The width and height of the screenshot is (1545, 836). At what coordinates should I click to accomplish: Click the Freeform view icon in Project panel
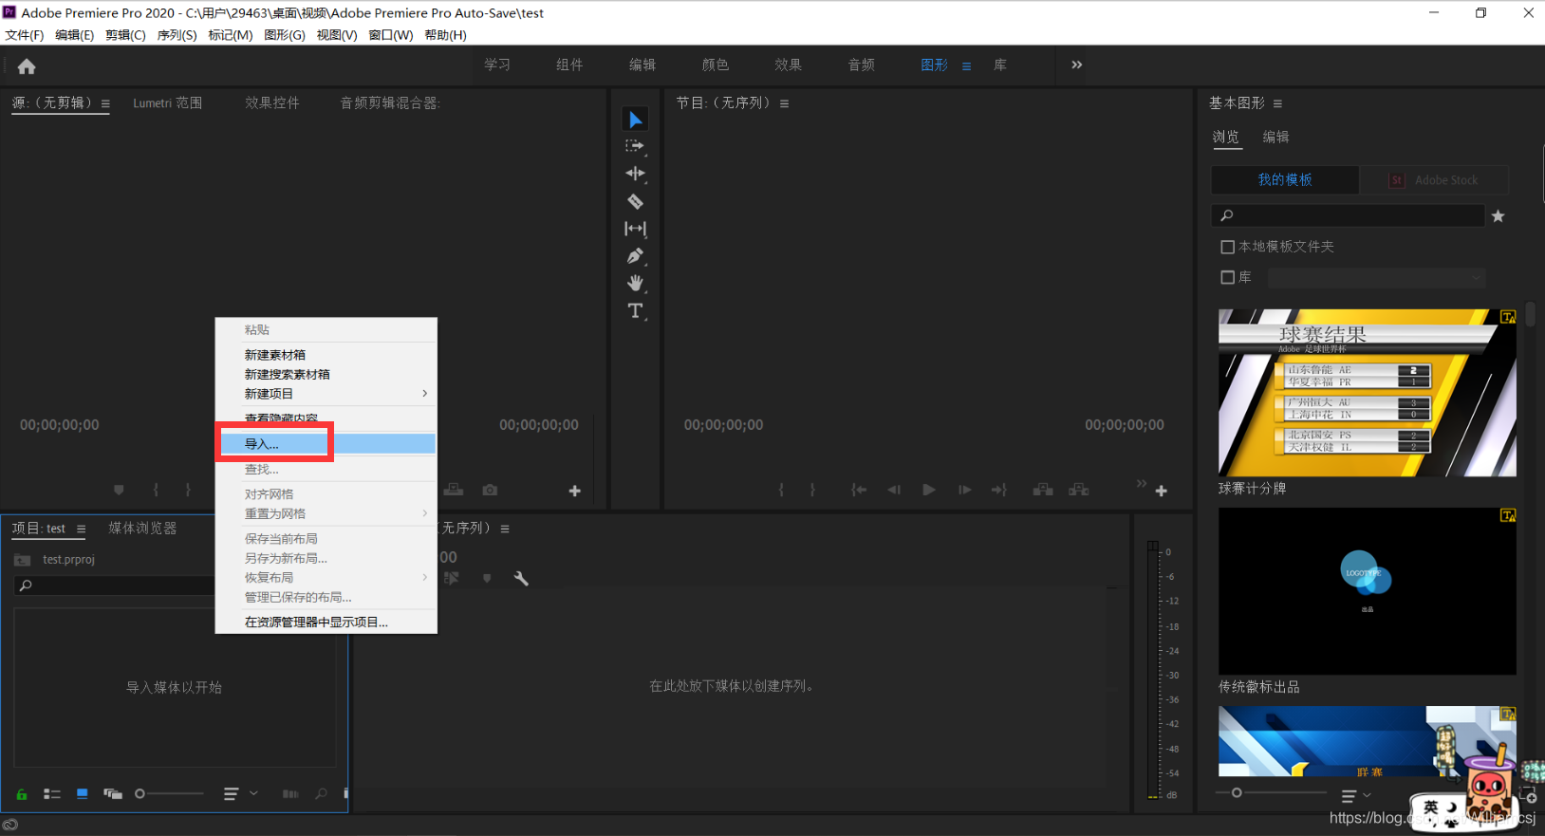(x=113, y=793)
